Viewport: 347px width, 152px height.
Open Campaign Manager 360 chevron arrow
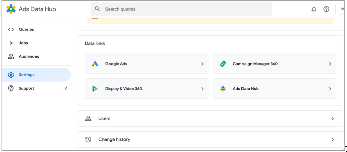coord(330,64)
